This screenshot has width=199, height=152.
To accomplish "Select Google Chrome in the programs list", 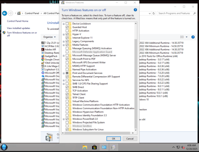I will [x=51, y=60].
